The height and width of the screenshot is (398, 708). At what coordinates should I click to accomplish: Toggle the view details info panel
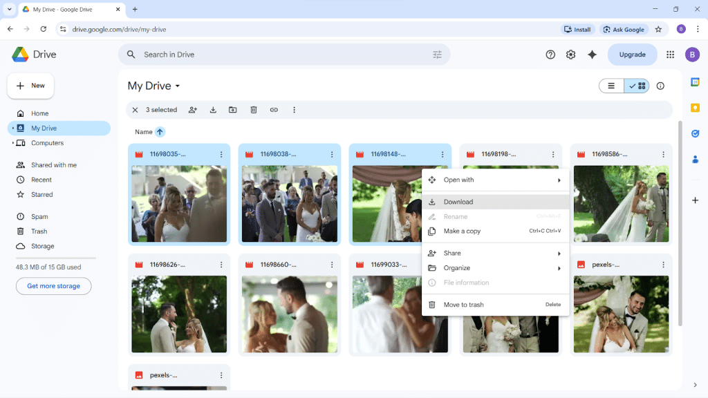(660, 86)
